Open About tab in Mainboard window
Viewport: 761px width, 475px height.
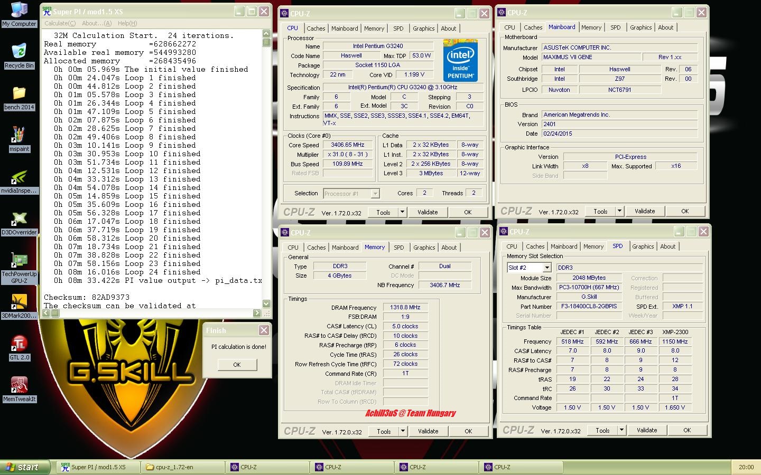click(x=666, y=27)
